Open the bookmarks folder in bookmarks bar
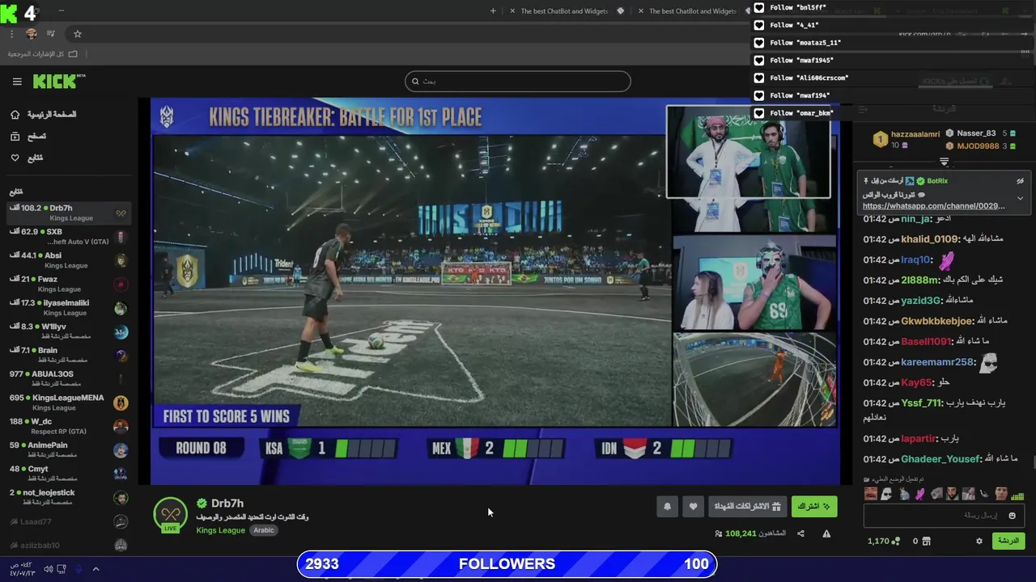The image size is (1036, 582). (42, 54)
